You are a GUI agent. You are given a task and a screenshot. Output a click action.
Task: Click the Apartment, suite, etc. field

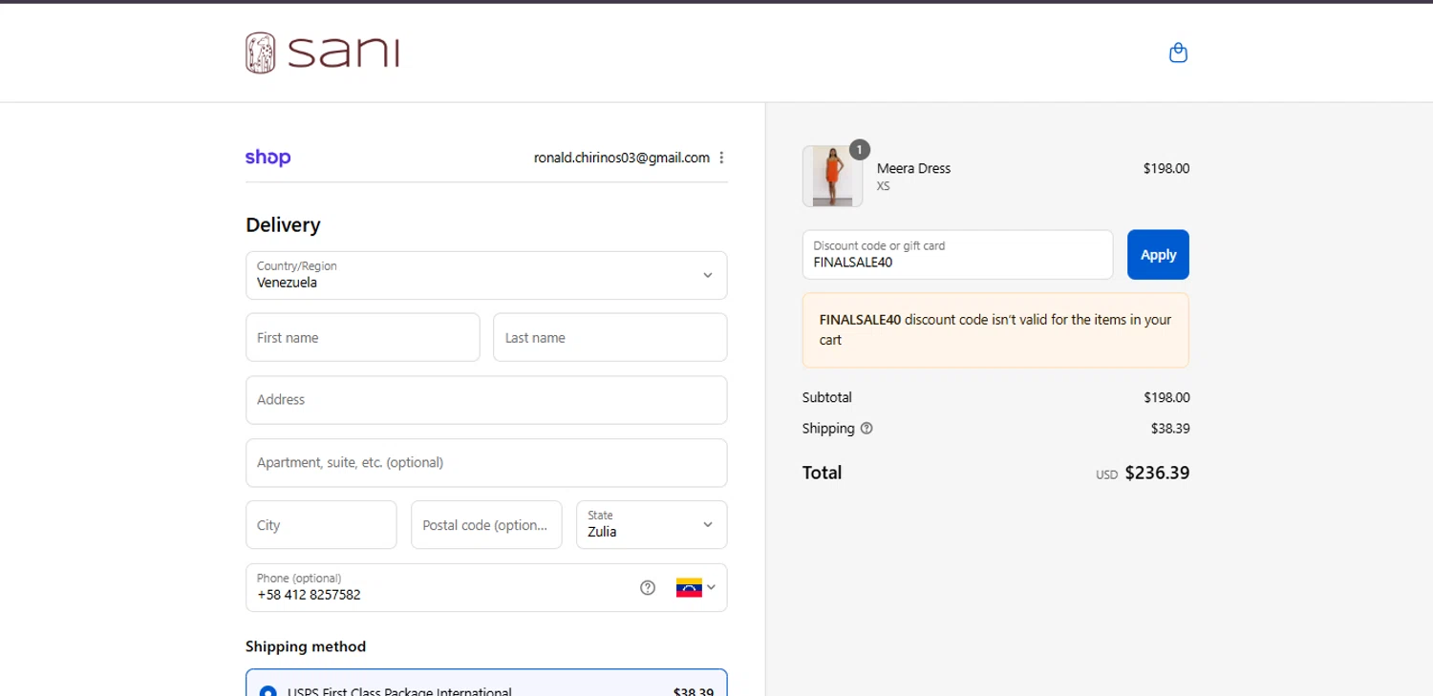point(486,462)
